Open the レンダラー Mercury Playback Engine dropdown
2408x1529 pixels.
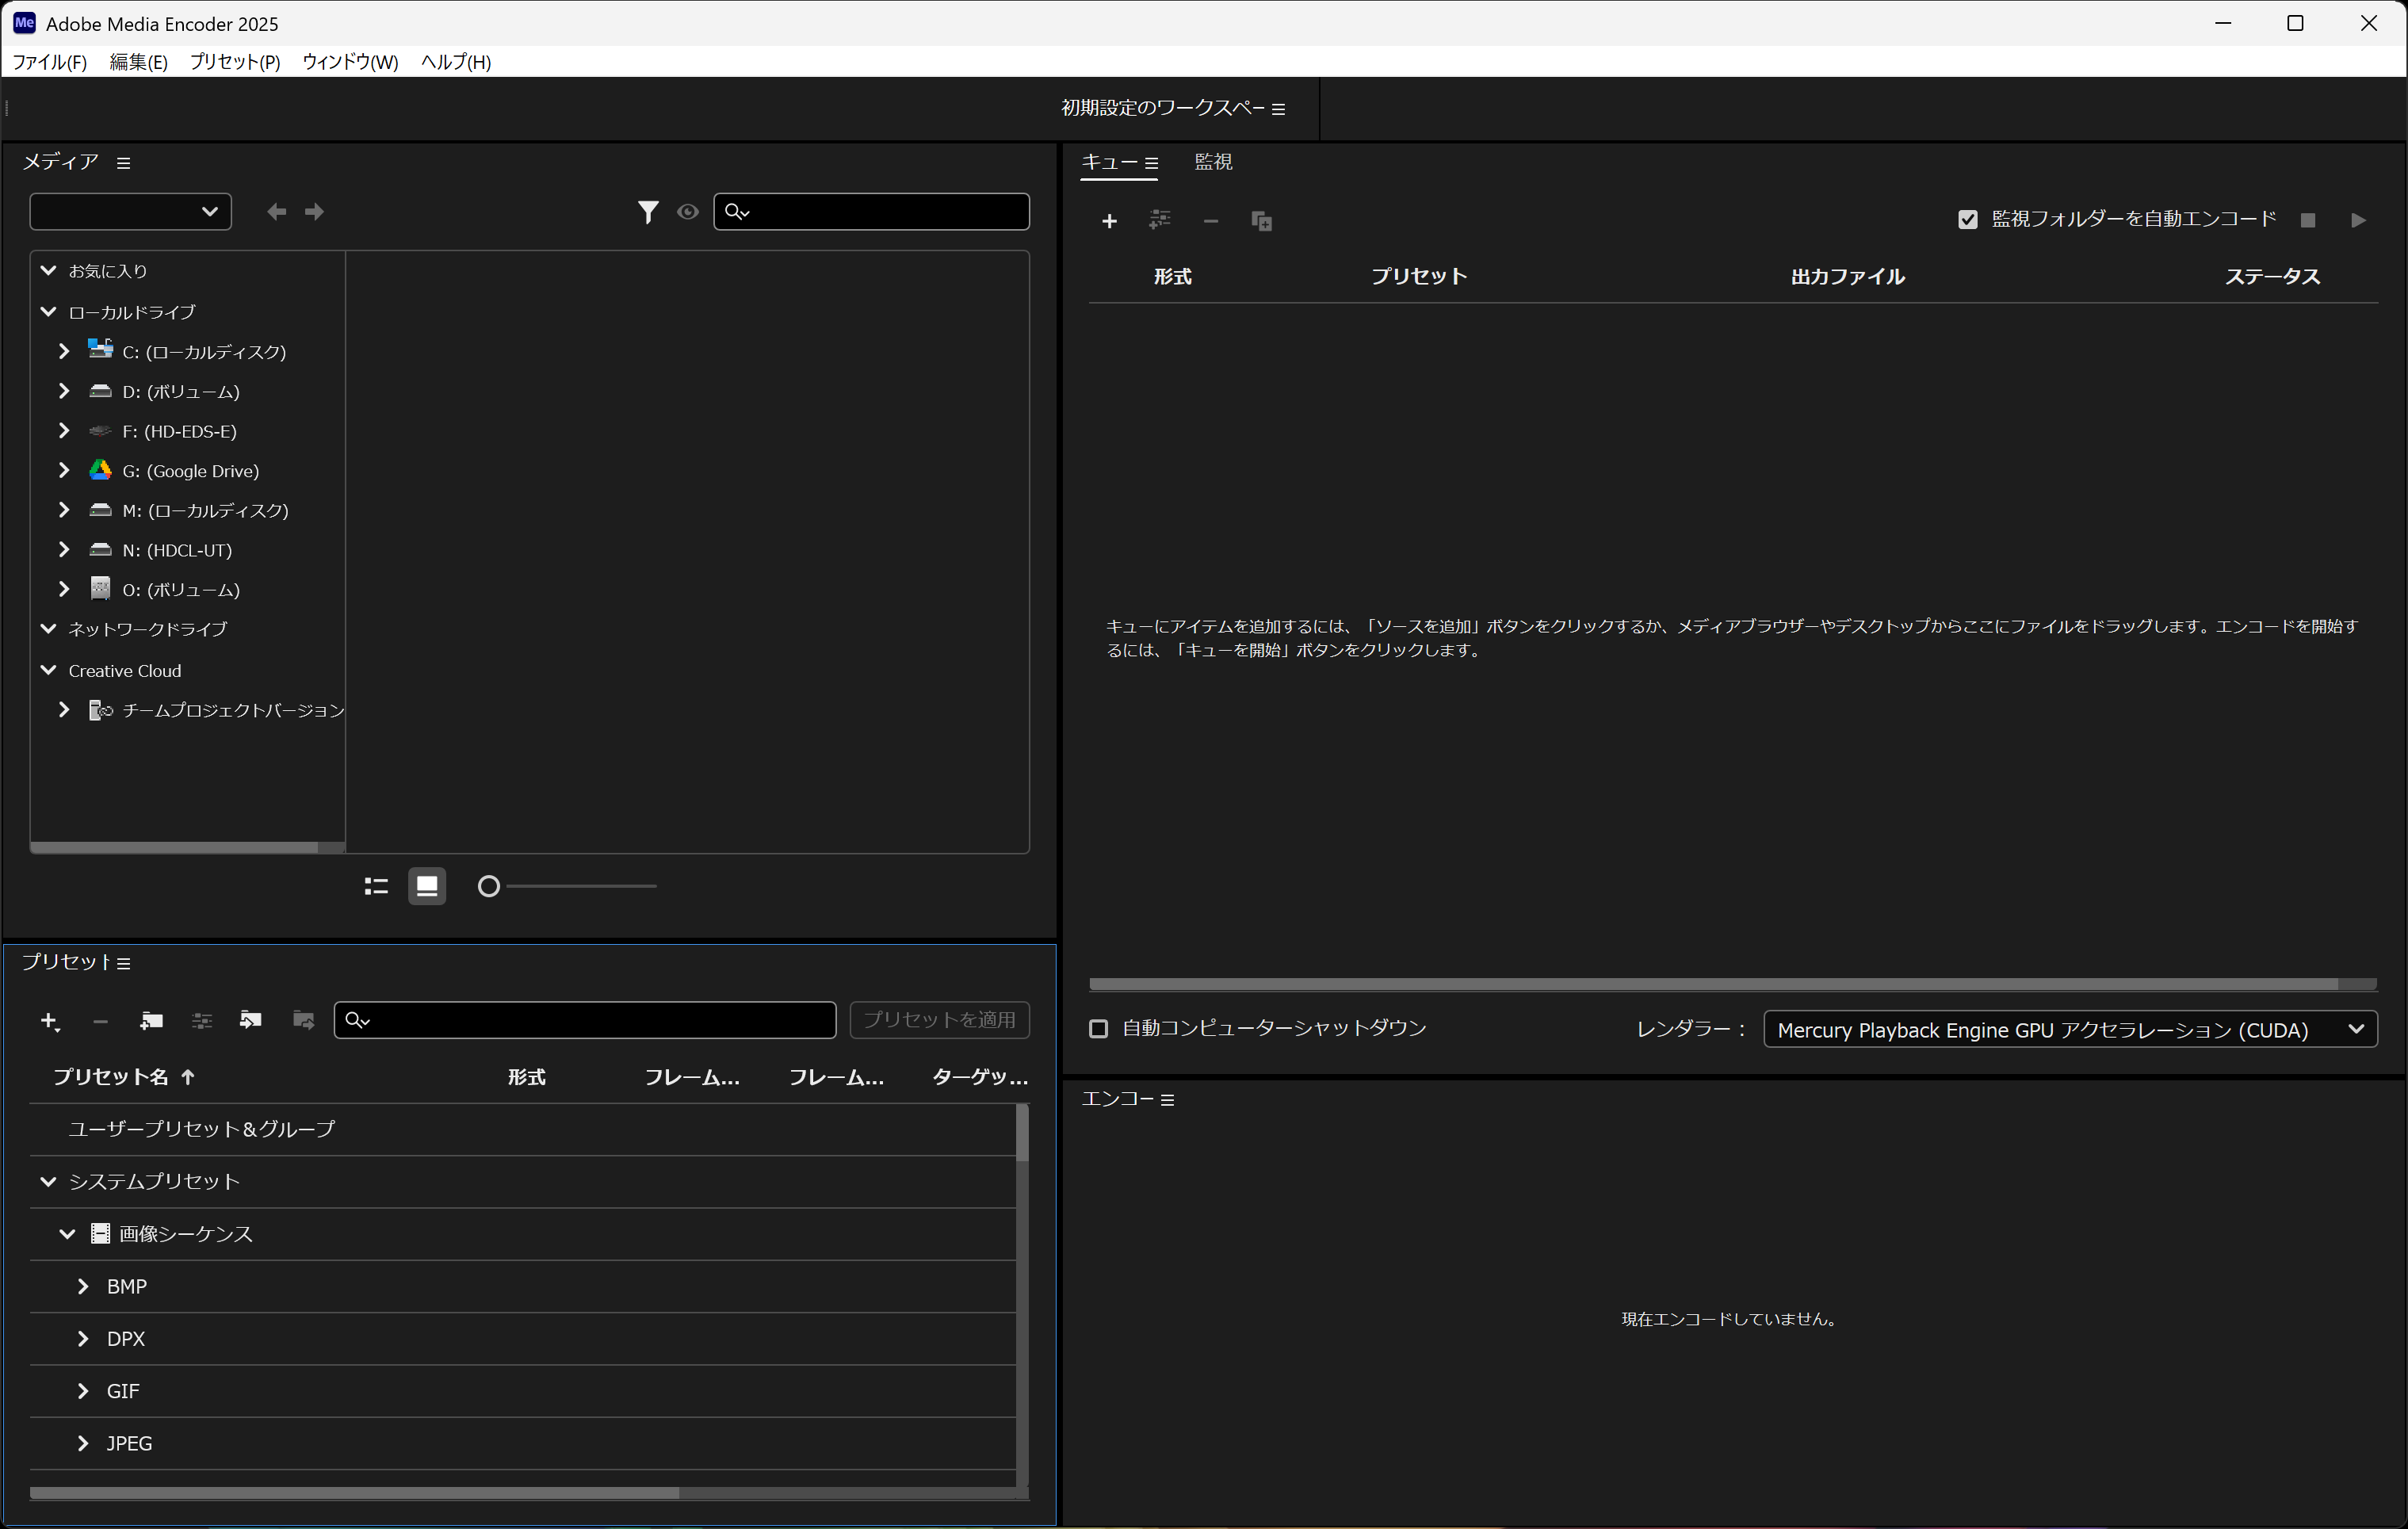coord(2070,1030)
